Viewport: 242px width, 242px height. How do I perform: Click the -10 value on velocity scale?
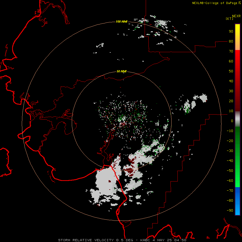230,131
